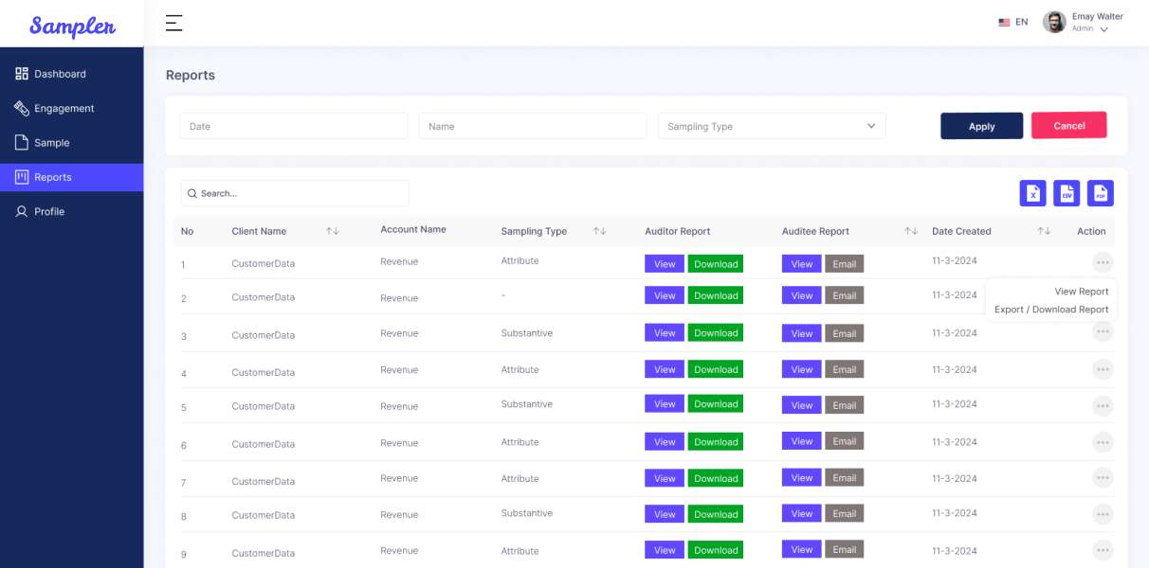Sort using the Auditee Report column arrows

pyautogui.click(x=910, y=231)
